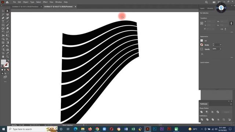Click the Pathfinder Exclude shape mode
This screenshot has height=132, width=235.
point(218,112)
